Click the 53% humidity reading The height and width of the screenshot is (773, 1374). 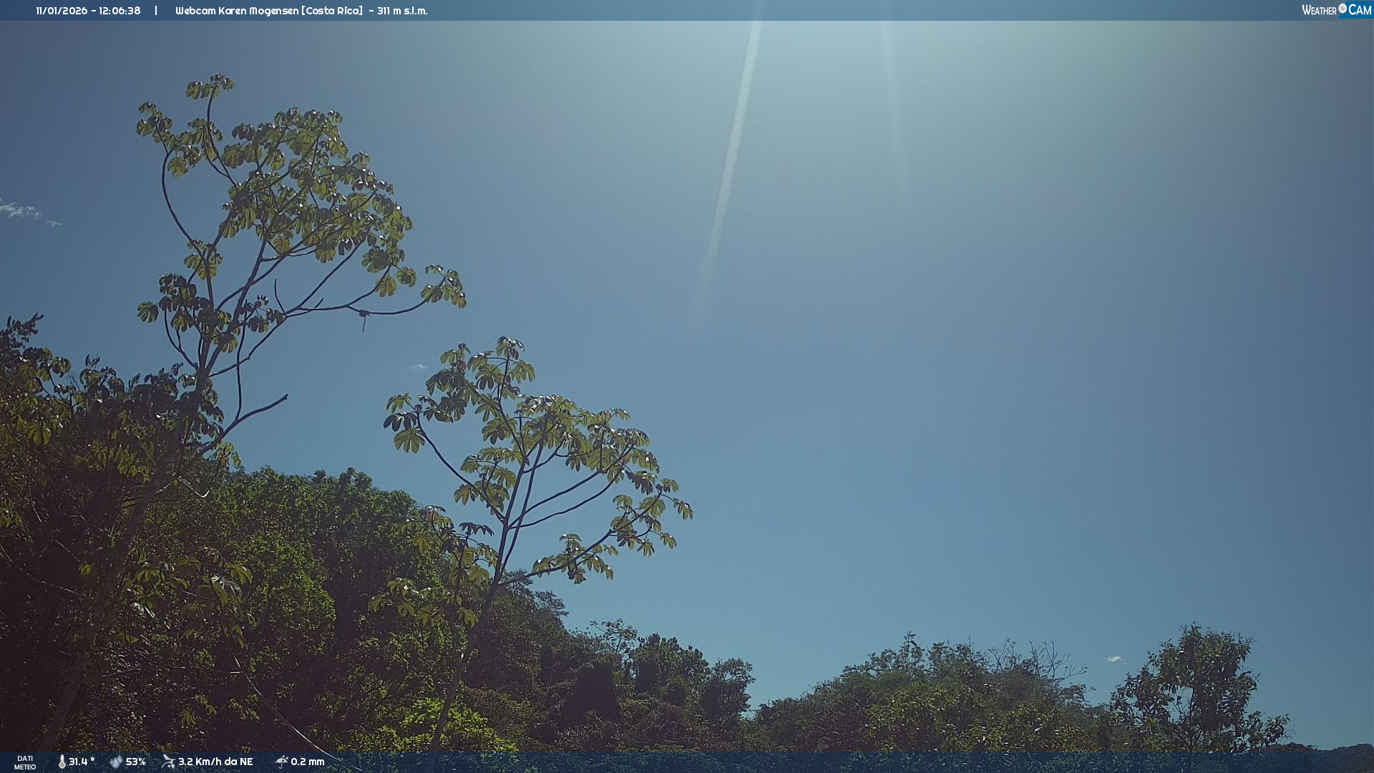135,762
